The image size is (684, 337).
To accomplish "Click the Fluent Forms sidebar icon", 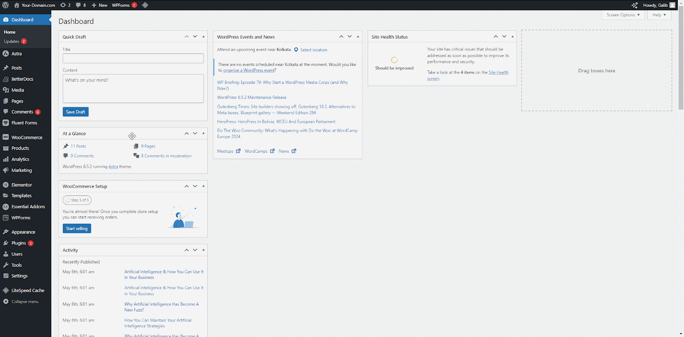I will 6,123.
